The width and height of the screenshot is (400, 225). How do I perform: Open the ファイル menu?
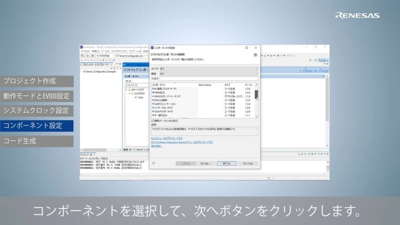(x=85, y=51)
